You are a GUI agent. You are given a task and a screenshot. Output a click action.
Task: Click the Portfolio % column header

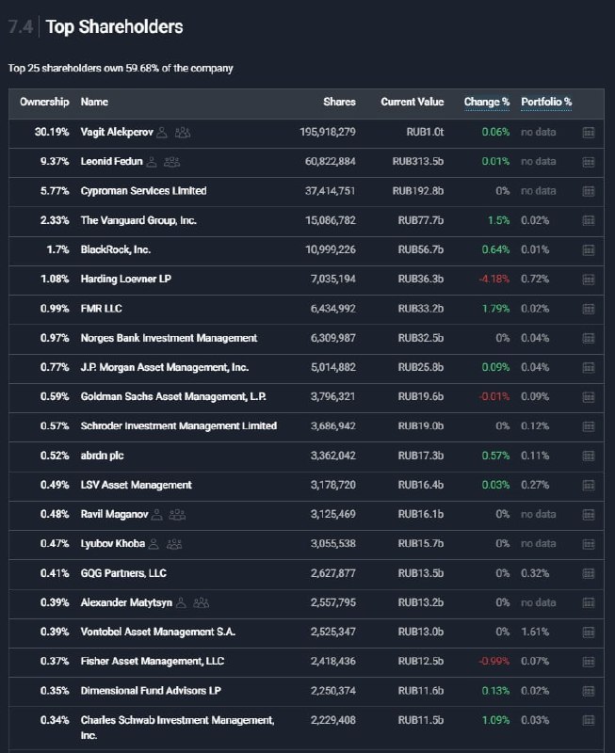pyautogui.click(x=546, y=102)
